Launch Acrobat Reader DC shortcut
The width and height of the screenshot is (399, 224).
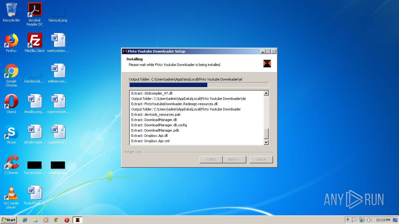click(35, 14)
